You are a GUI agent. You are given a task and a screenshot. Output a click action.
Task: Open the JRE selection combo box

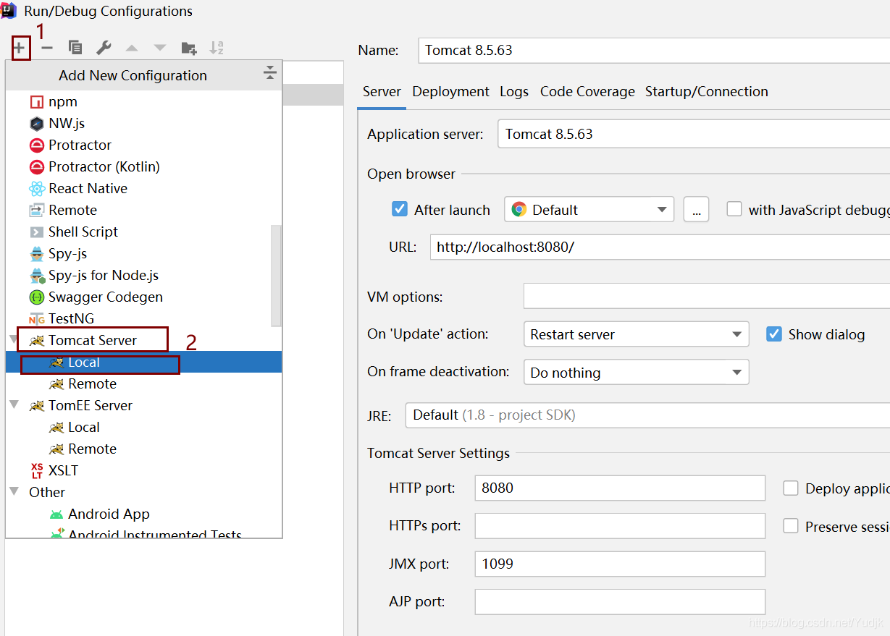(647, 415)
